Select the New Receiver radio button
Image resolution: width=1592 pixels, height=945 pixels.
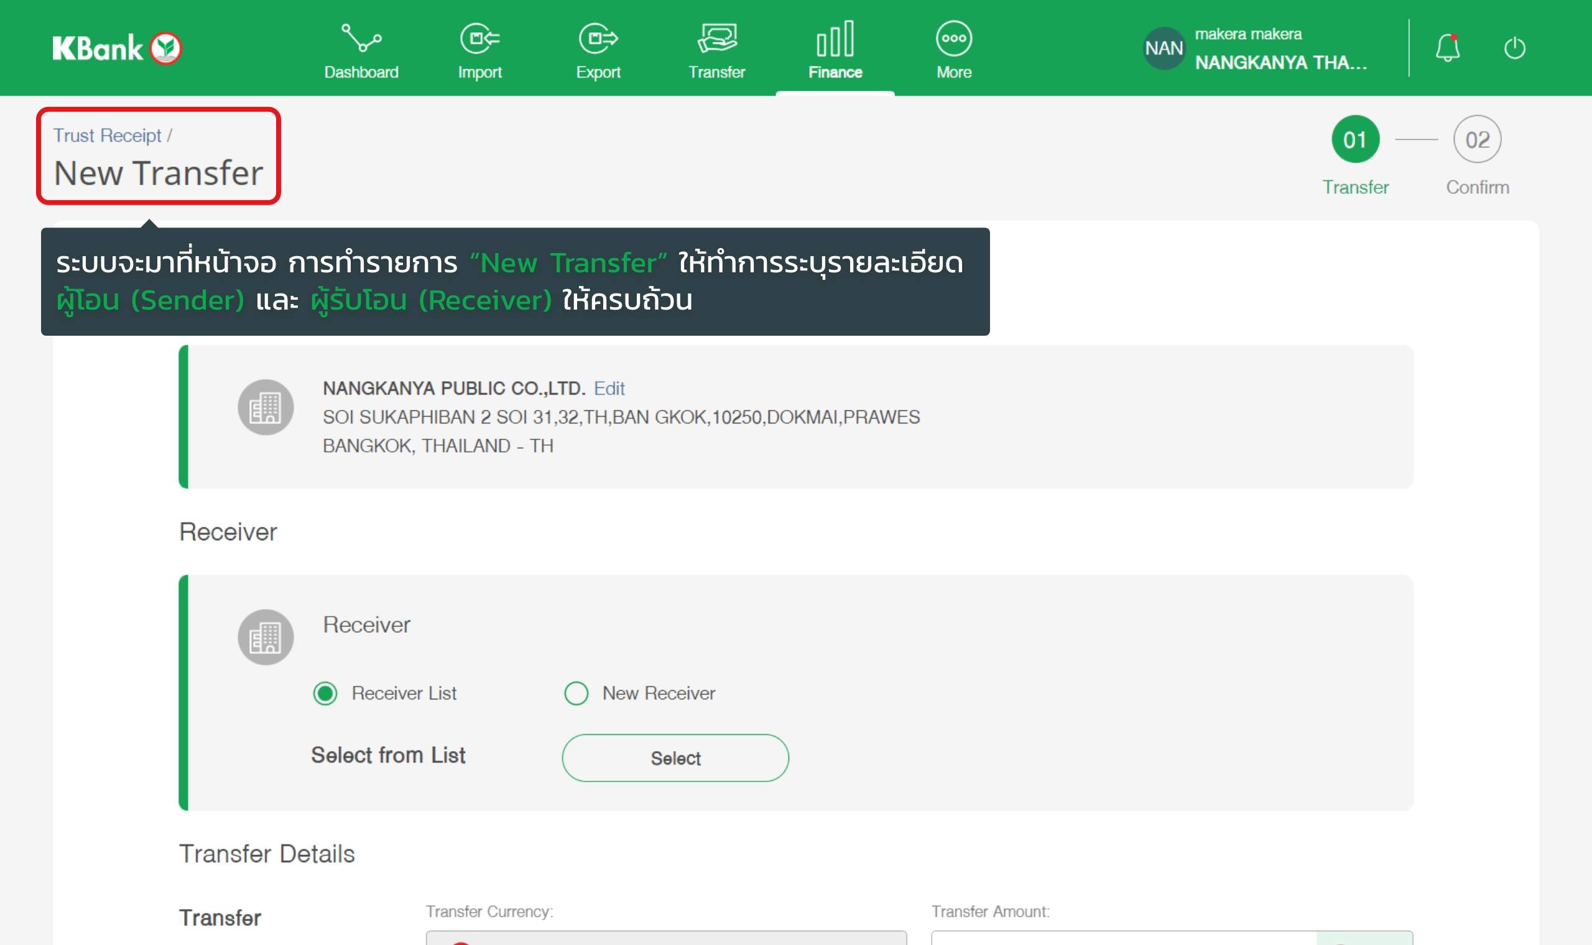[x=576, y=693]
